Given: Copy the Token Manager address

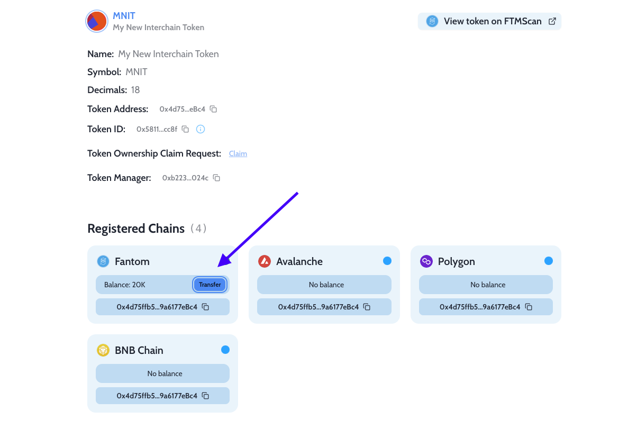Looking at the screenshot, I should coord(217,178).
